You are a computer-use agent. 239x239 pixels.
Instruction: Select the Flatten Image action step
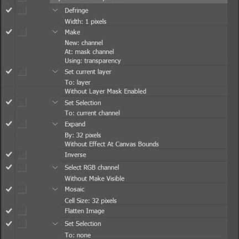85,211
